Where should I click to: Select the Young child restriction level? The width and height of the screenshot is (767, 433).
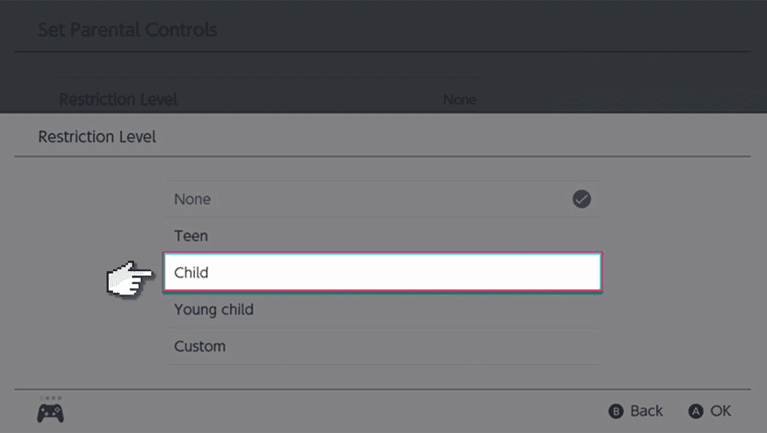pyautogui.click(x=383, y=309)
